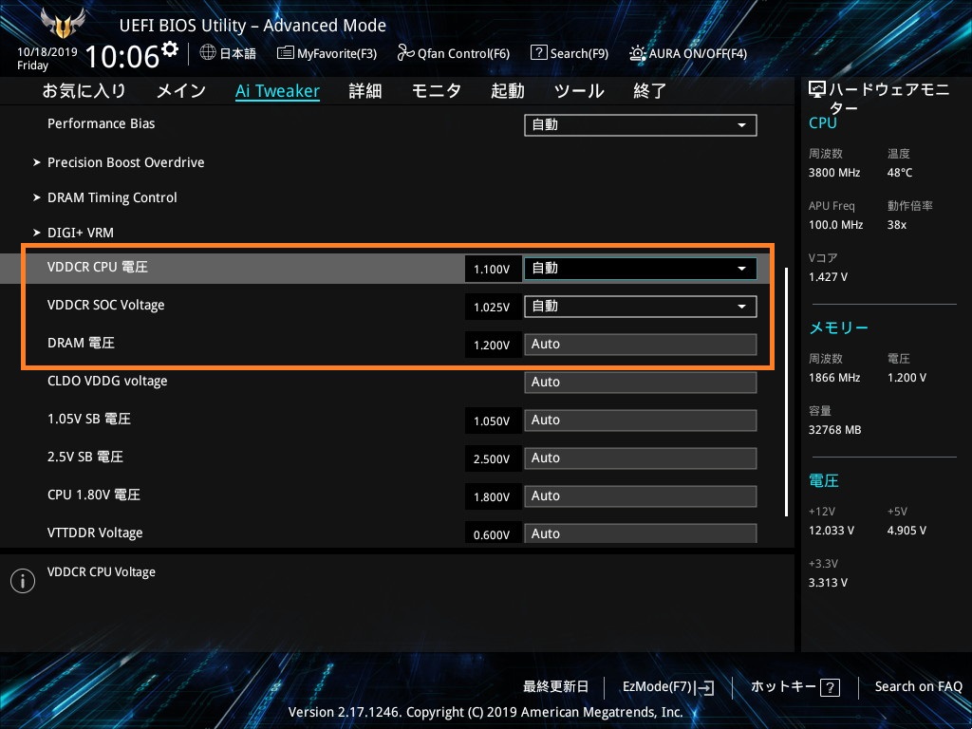
Task: Click the 1.05V SB 電圧 Auto field
Action: tap(641, 421)
